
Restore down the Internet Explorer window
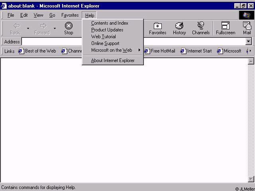[243, 6]
